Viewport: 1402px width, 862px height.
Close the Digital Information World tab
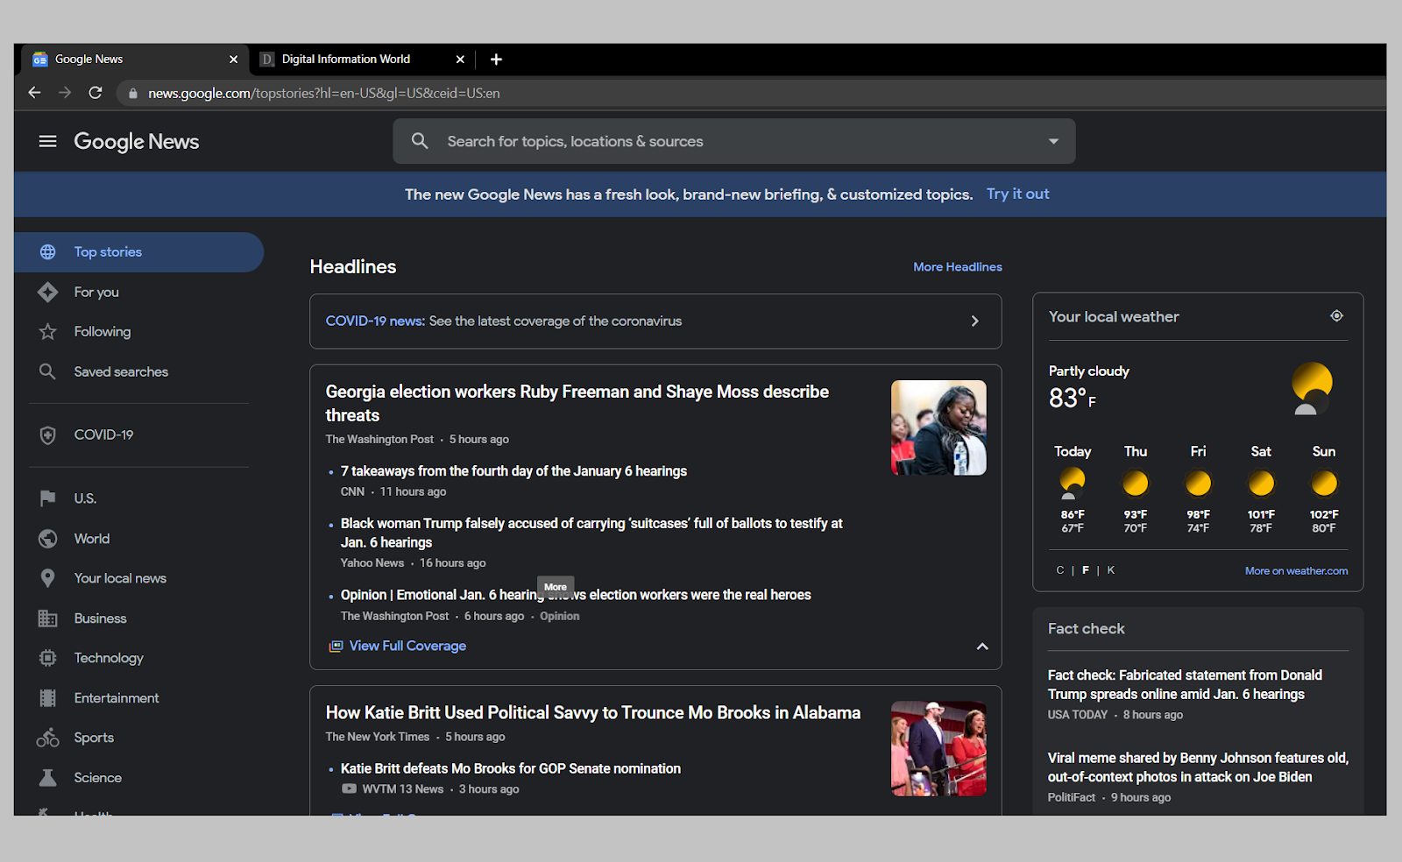pyautogui.click(x=460, y=59)
